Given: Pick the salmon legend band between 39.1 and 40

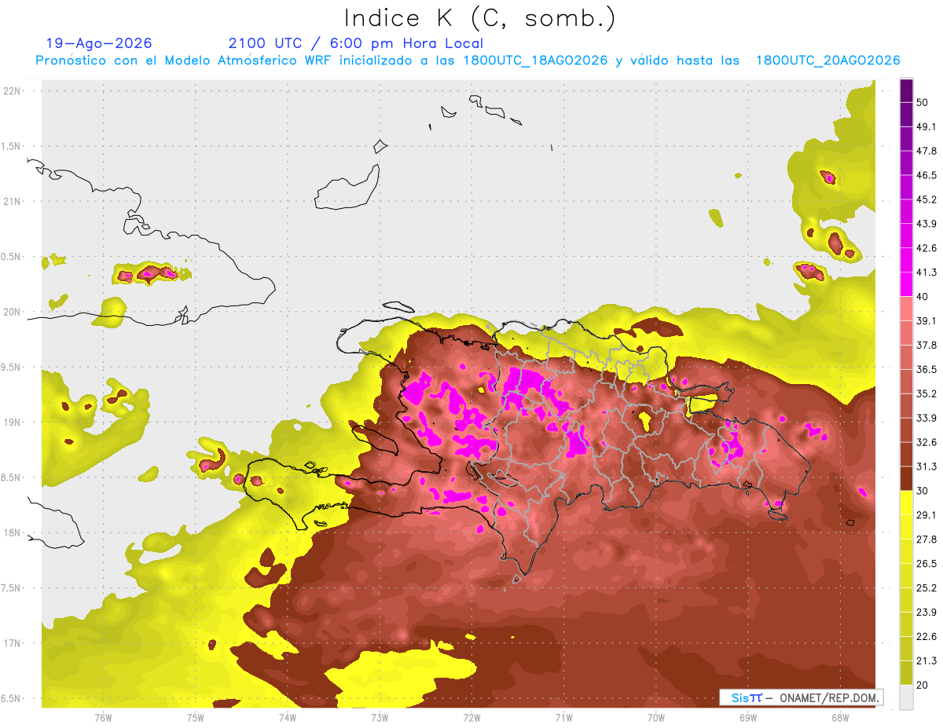Looking at the screenshot, I should tap(907, 309).
